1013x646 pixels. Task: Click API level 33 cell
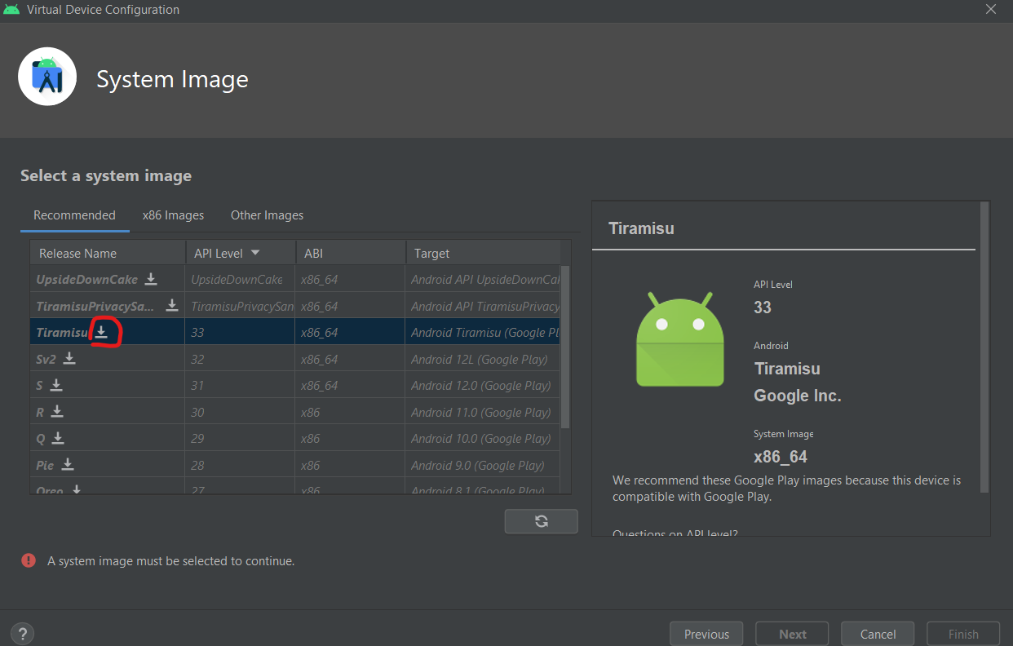click(x=241, y=332)
